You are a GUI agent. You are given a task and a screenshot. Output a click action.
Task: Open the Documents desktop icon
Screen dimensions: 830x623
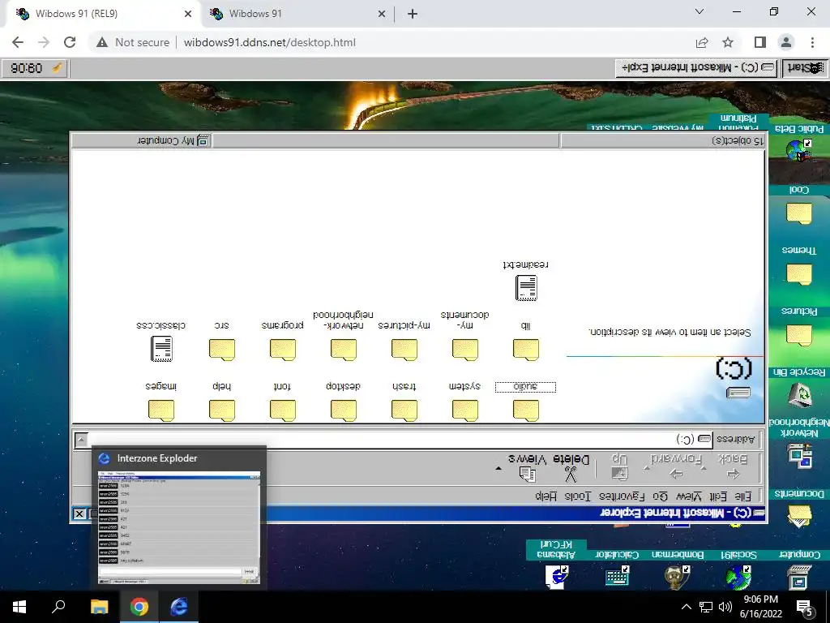click(x=799, y=517)
